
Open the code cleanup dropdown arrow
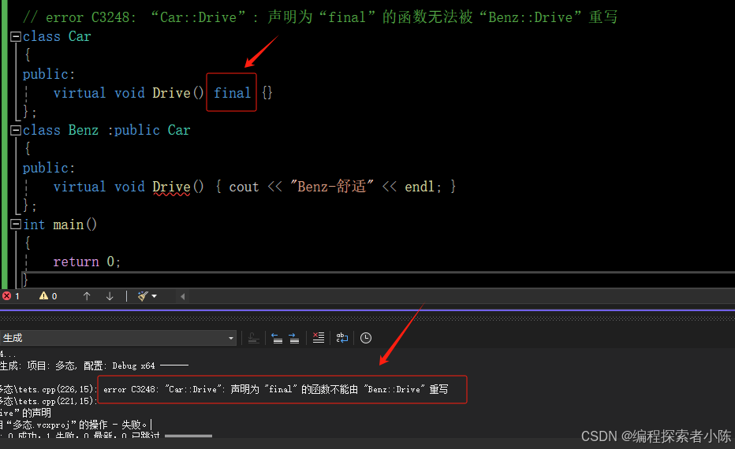pyautogui.click(x=155, y=296)
